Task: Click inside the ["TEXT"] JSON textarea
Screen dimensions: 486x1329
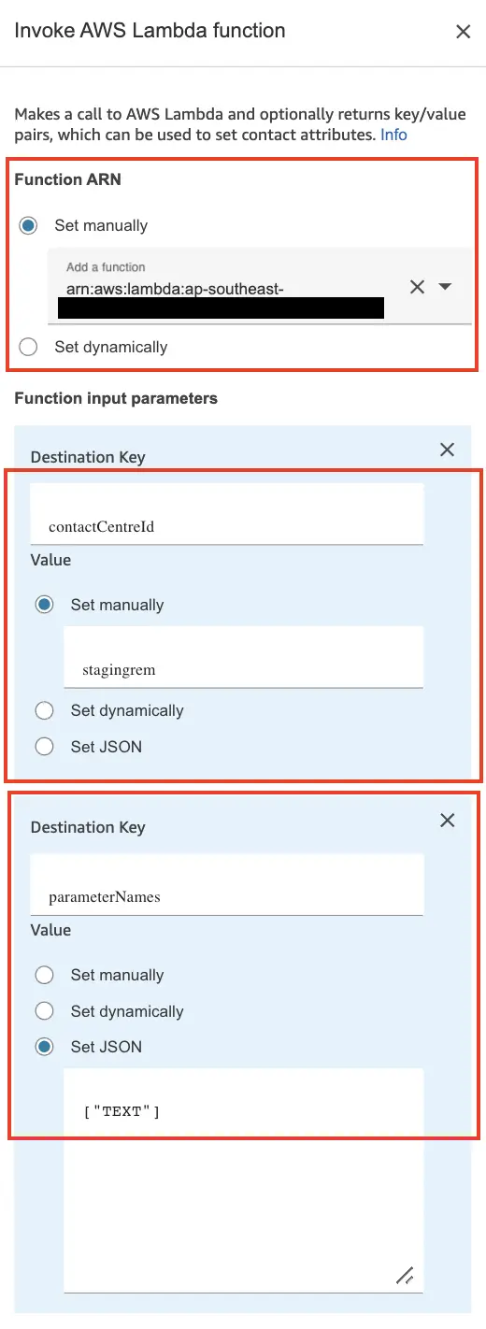Action: pos(243,1180)
